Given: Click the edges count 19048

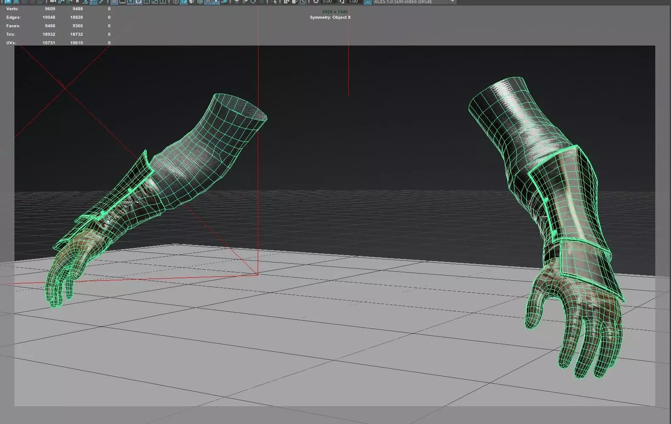Looking at the screenshot, I should coord(49,17).
